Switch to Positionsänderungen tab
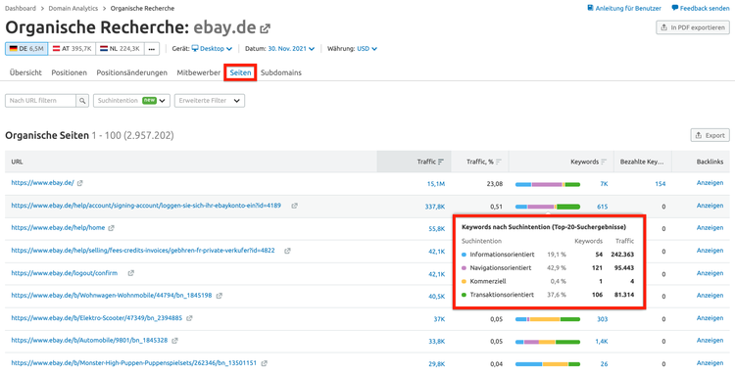This screenshot has height=375, width=735. tap(131, 73)
